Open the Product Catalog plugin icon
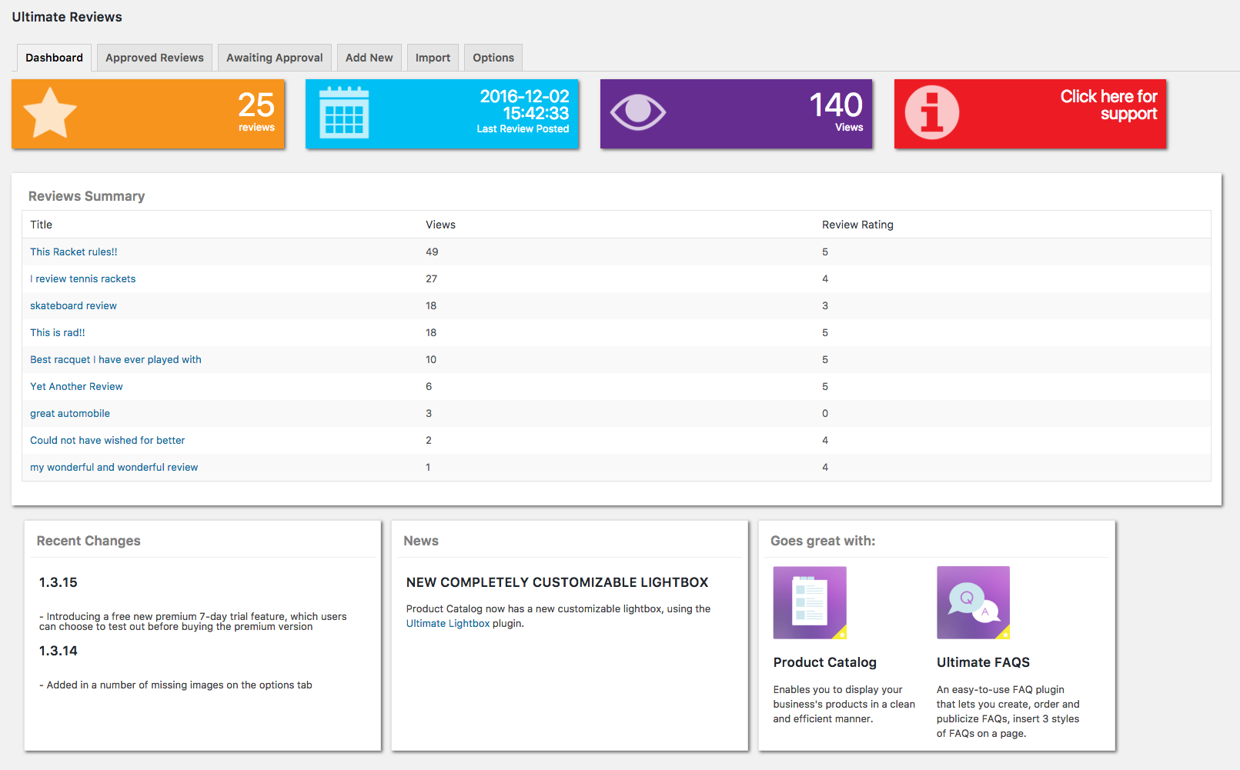 (810, 603)
